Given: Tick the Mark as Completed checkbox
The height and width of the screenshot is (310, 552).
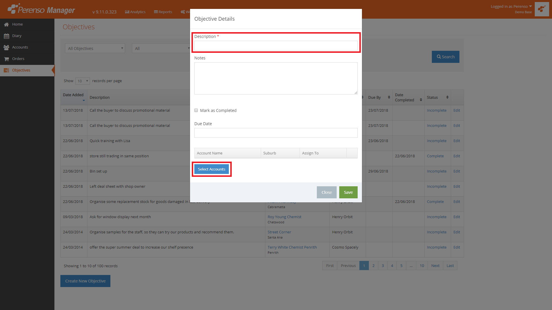Looking at the screenshot, I should pos(196,110).
